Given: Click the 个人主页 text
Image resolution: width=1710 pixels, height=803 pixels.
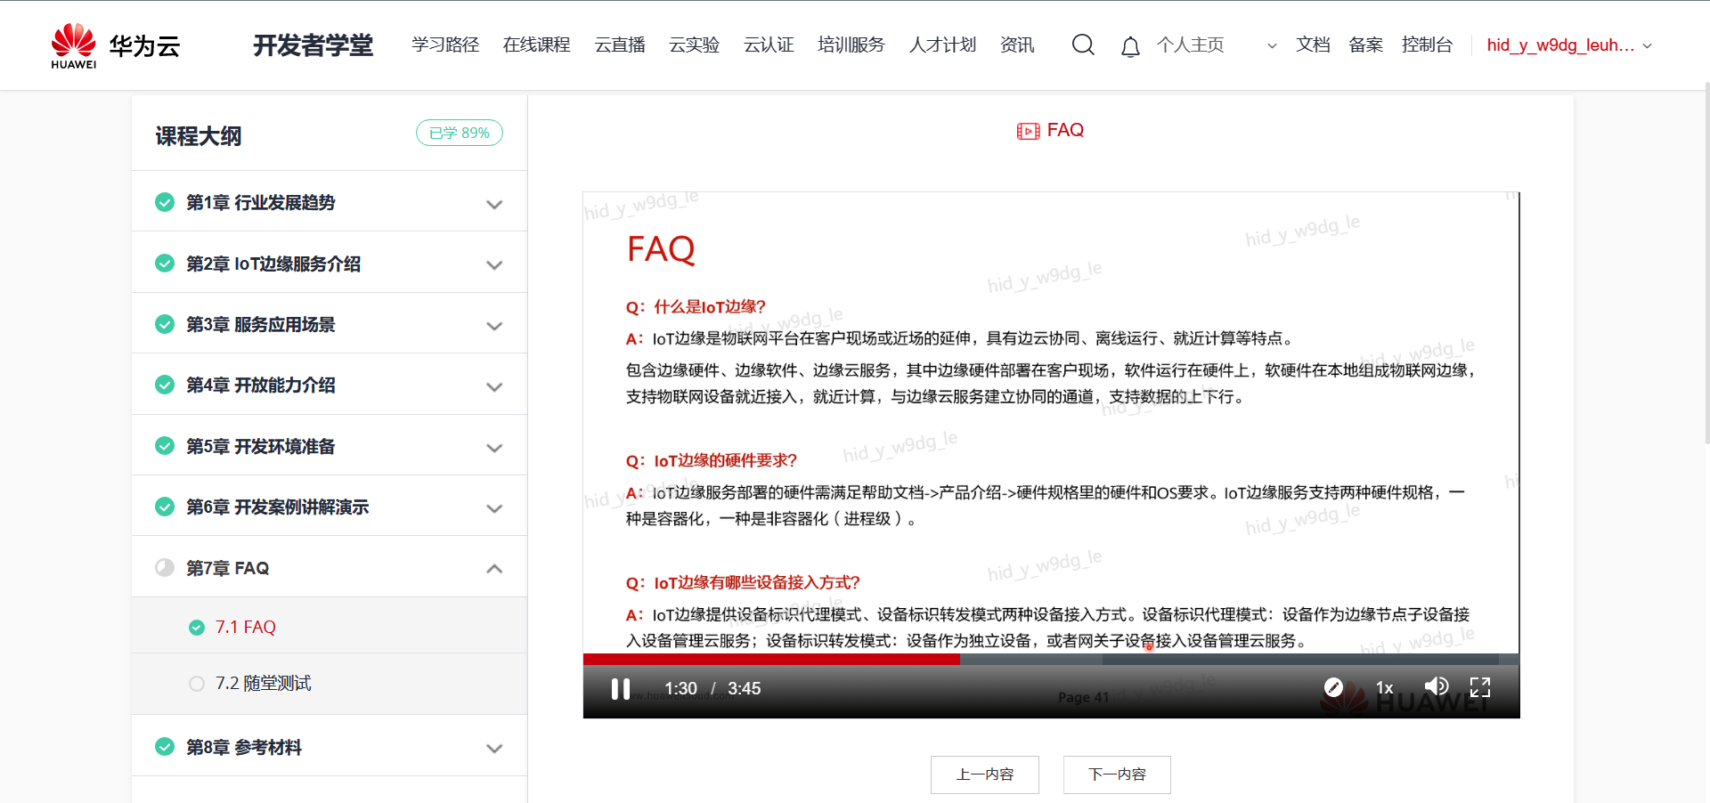Looking at the screenshot, I should (x=1190, y=45).
